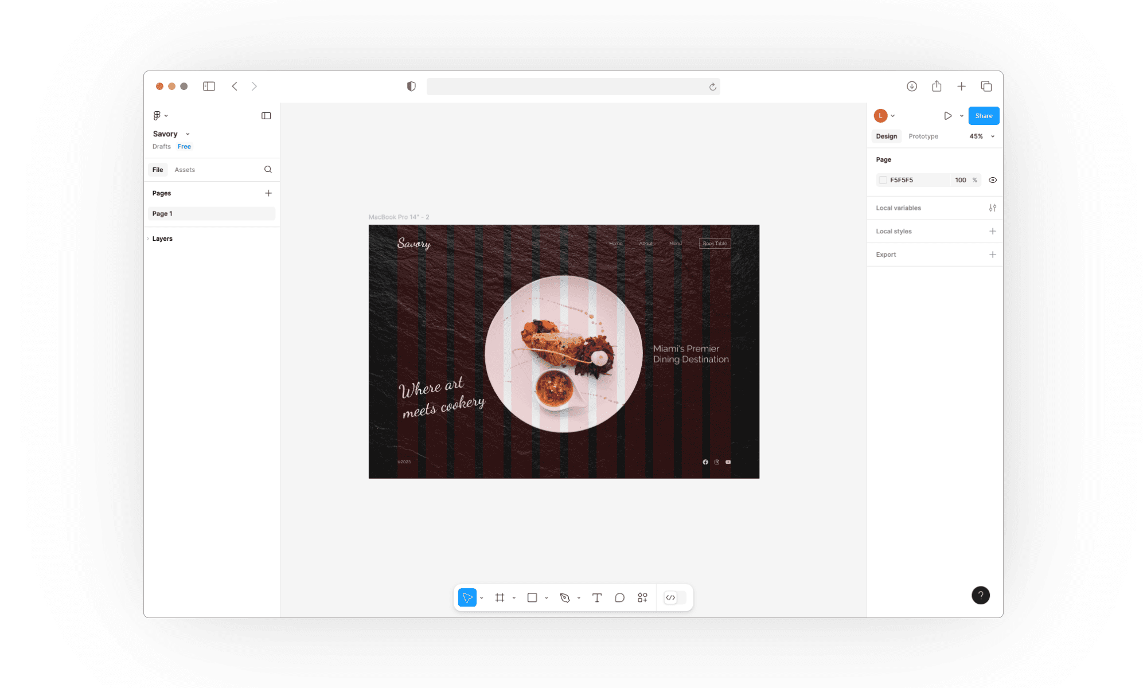Select the Component tool
This screenshot has height=688, width=1147.
643,597
